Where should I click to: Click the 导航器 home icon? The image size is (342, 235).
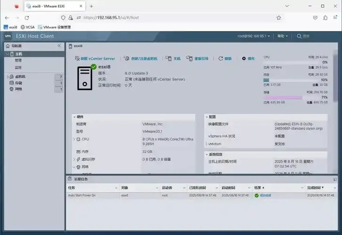(x=8, y=46)
